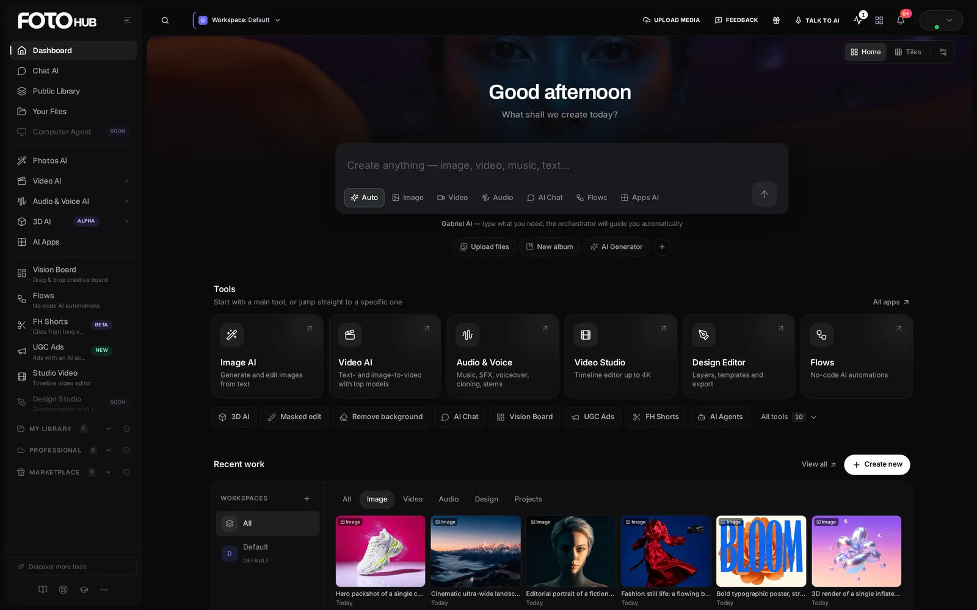977x610 pixels.
Task: Open Chat AI in sidebar
Action: click(73, 71)
